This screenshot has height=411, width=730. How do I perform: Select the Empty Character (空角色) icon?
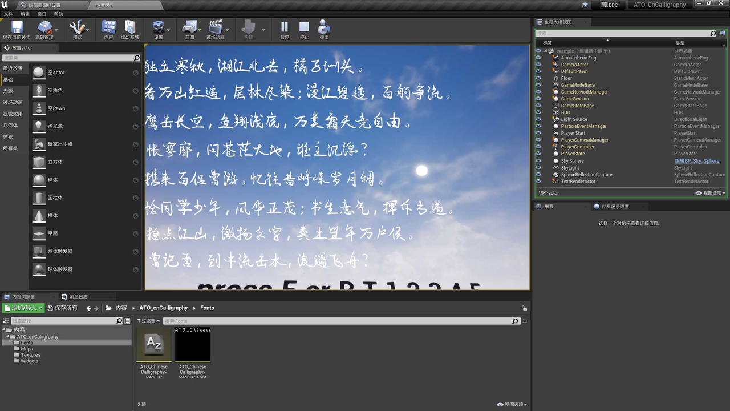pos(39,90)
